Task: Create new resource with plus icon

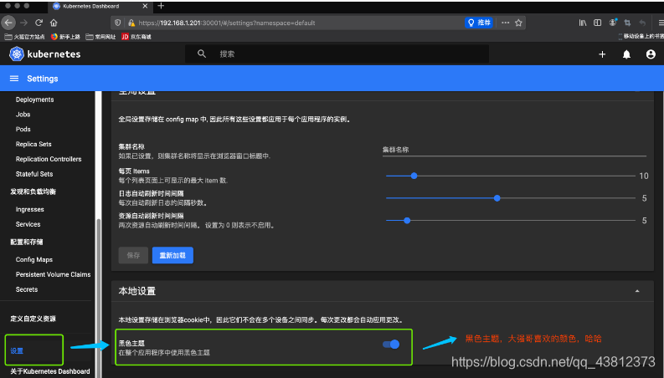Action: pos(602,54)
